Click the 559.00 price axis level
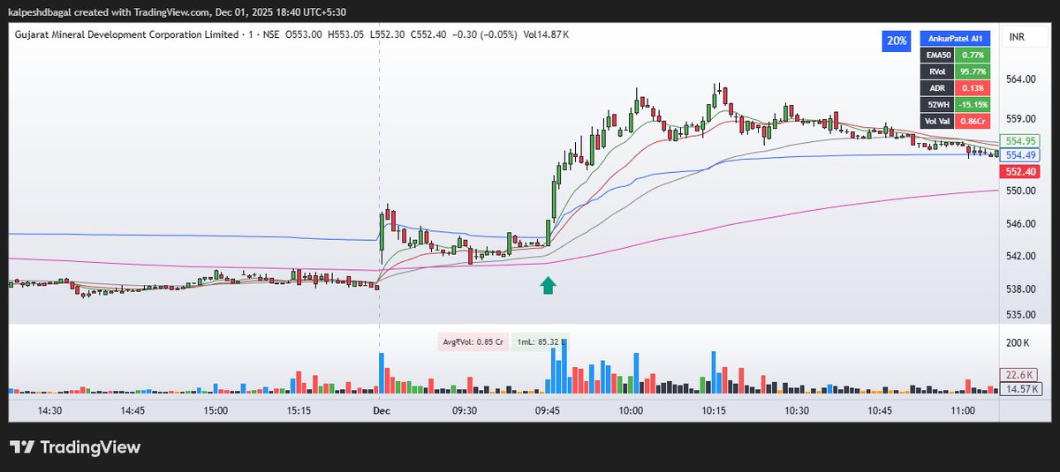The width and height of the screenshot is (1060, 472). click(1019, 119)
